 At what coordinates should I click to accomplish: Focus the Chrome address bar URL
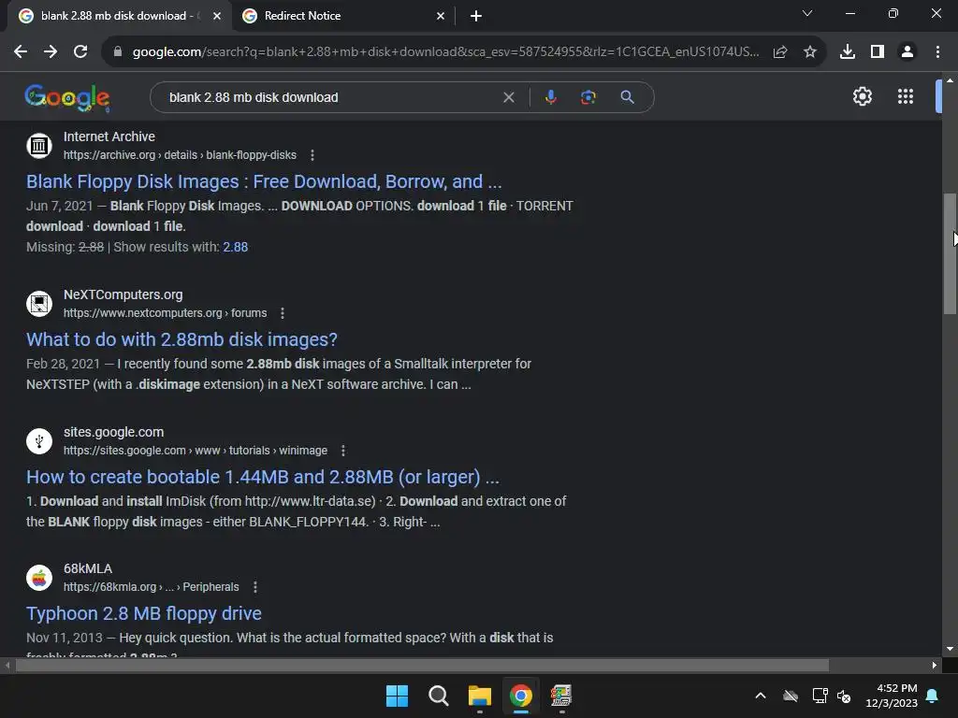click(446, 52)
